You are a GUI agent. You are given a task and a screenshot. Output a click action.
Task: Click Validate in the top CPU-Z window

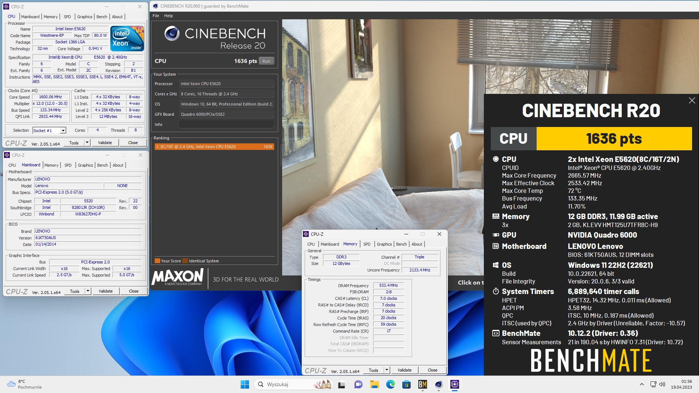pyautogui.click(x=105, y=143)
